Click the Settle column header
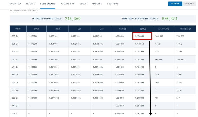The width and height of the screenshot is (198, 117). (x=143, y=28)
